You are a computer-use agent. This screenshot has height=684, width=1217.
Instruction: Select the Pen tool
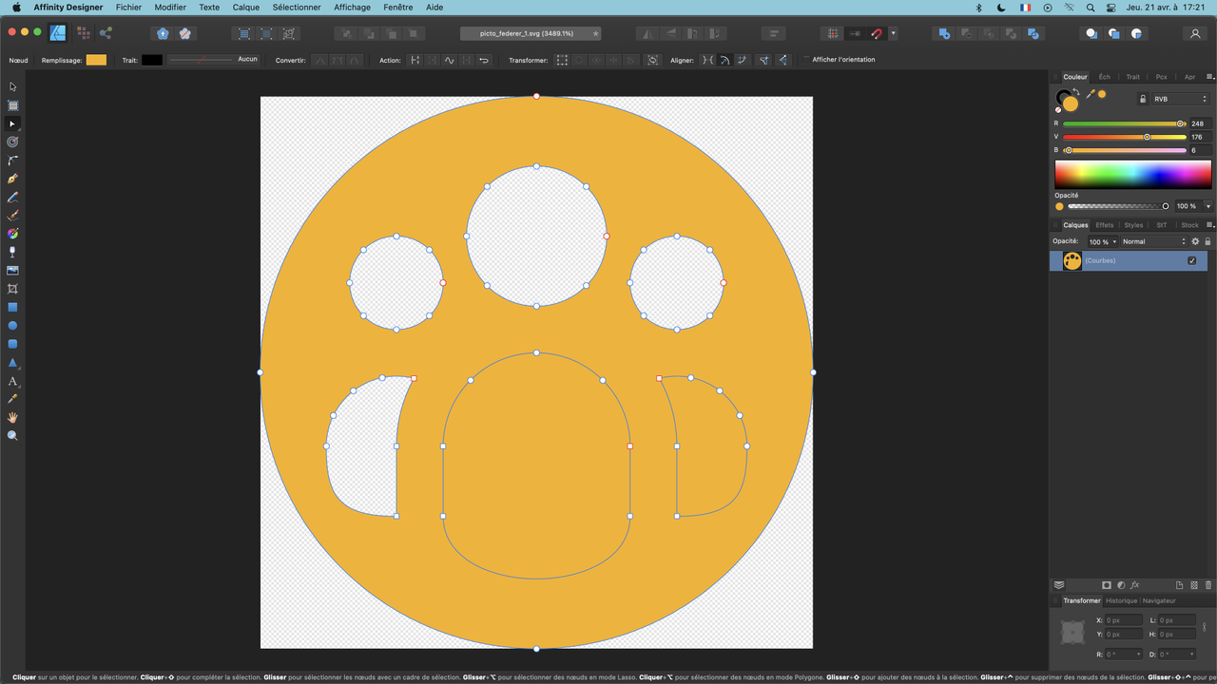tap(12, 179)
